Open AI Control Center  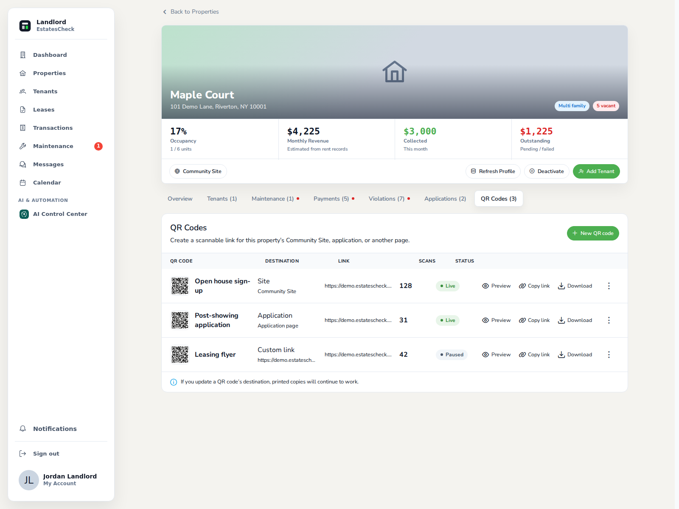[61, 214]
